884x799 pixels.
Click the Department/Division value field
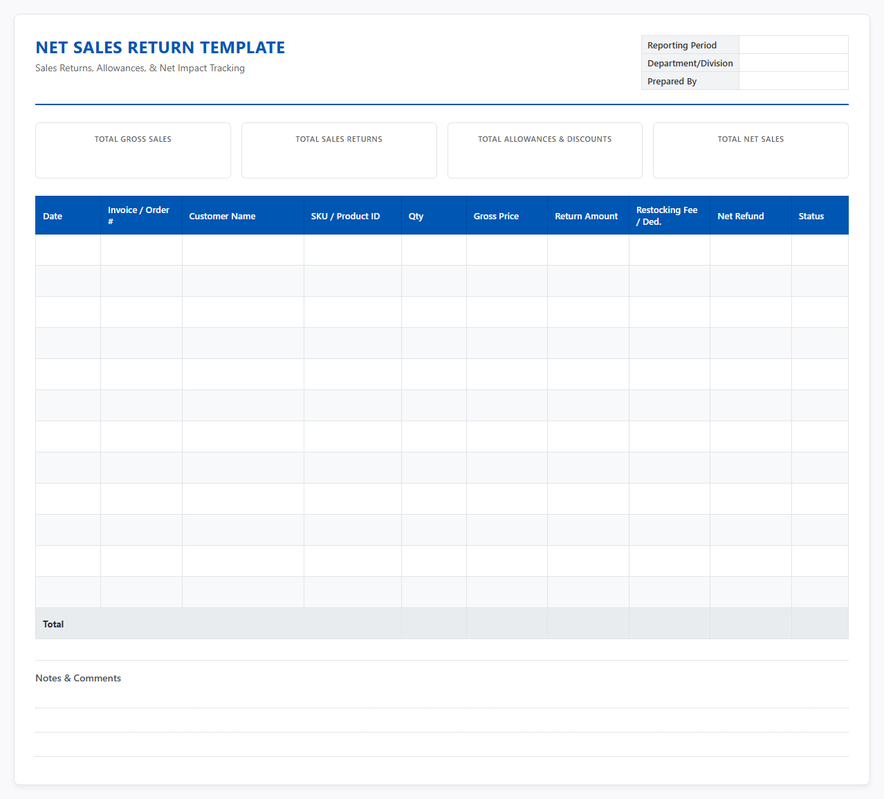click(x=793, y=63)
